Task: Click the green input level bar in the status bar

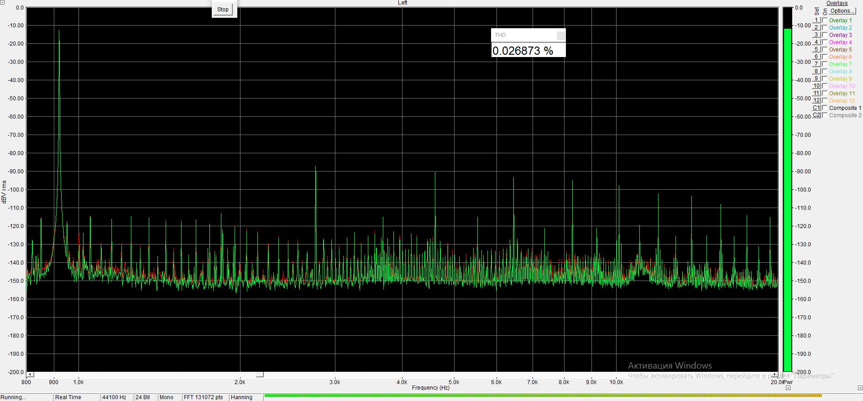Action: (x=543, y=396)
